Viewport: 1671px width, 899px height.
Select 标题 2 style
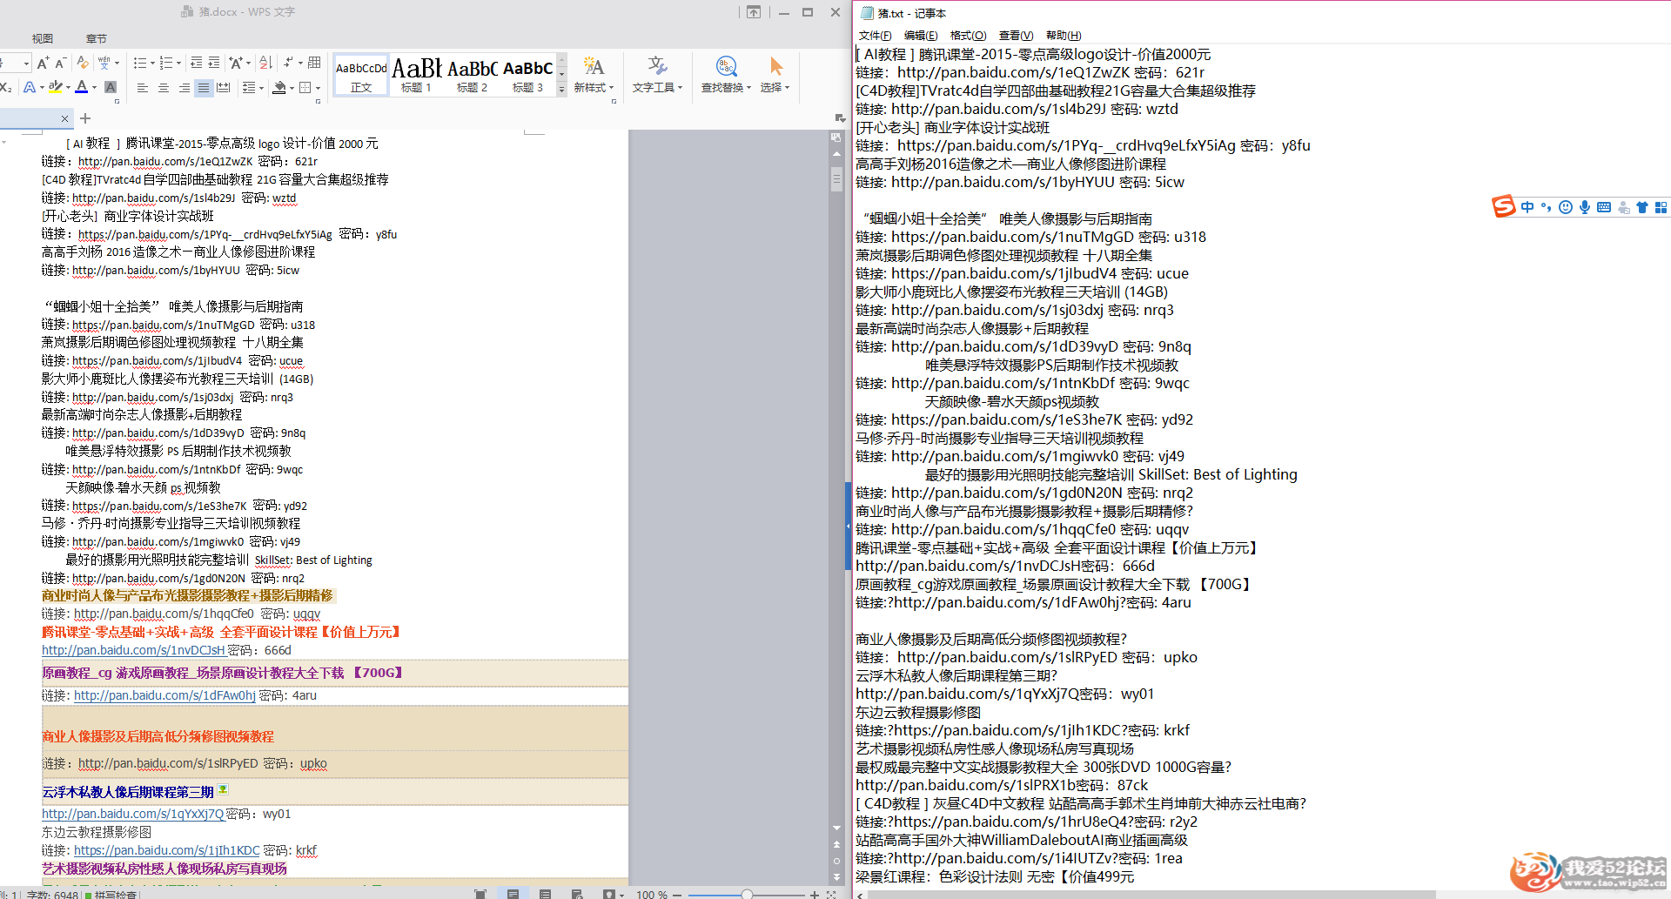pos(472,76)
